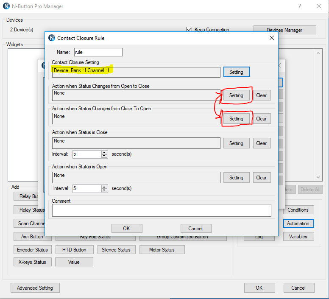Click the widgets list scroll down arrow
This screenshot has height=299, width=329.
pyautogui.click(x=318, y=177)
